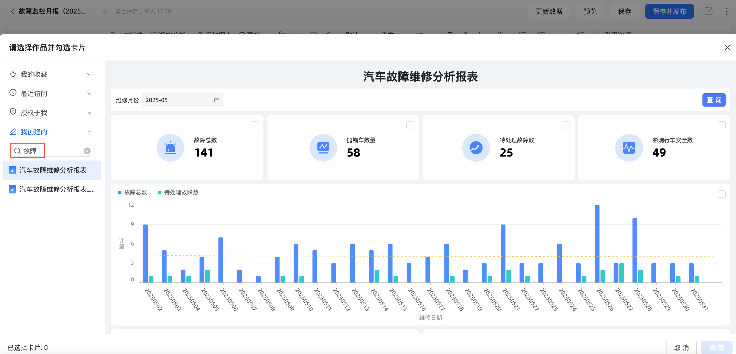Select the second 汽车故障维修分析报表_... item
This screenshot has height=354, width=736.
[52, 189]
